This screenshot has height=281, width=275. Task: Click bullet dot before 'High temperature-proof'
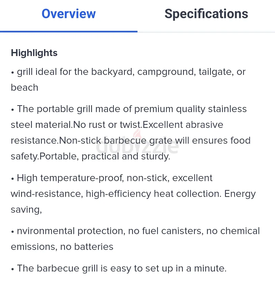click(x=12, y=179)
